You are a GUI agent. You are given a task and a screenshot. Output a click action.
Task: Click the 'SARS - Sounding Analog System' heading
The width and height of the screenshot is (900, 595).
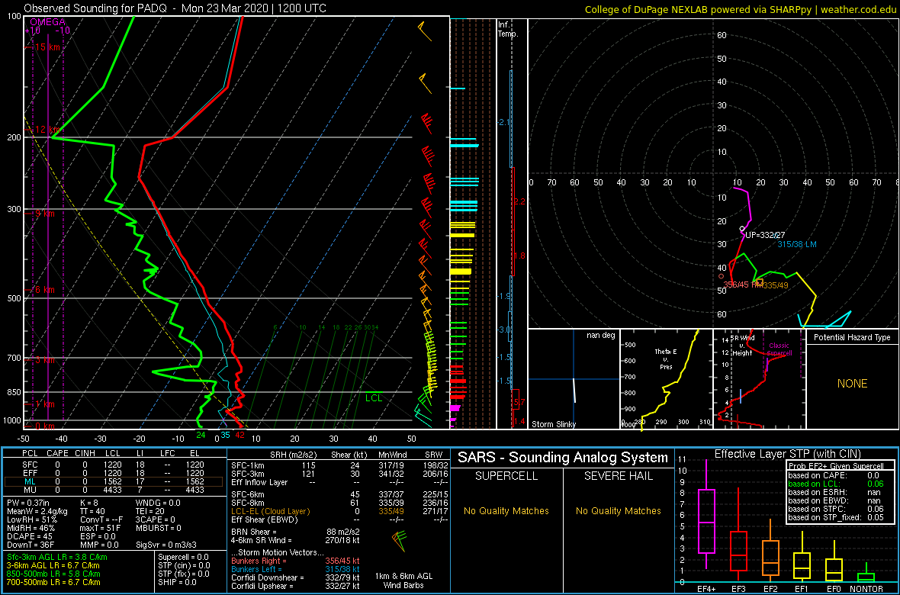click(x=563, y=458)
